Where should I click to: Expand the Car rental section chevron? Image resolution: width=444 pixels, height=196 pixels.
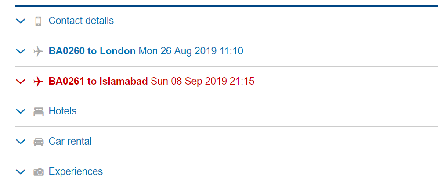(21, 142)
